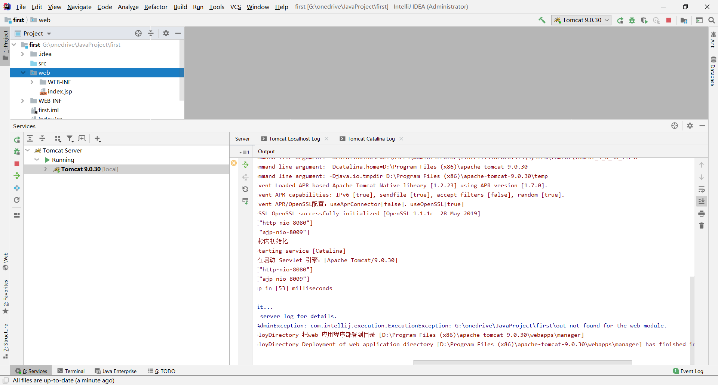
Task: Collapse the Tomcat Server node
Action: pyautogui.click(x=27, y=150)
